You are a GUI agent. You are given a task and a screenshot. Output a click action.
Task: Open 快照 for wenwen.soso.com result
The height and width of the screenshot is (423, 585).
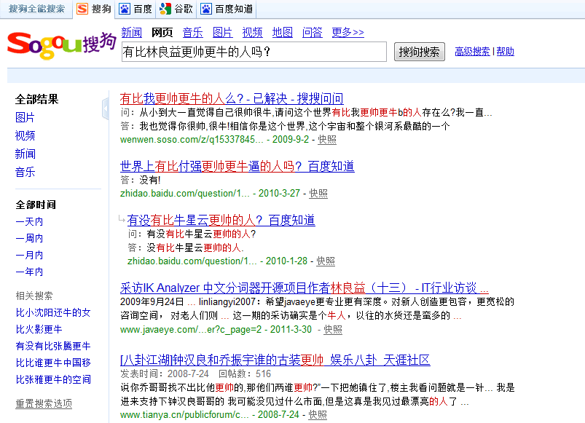click(327, 140)
